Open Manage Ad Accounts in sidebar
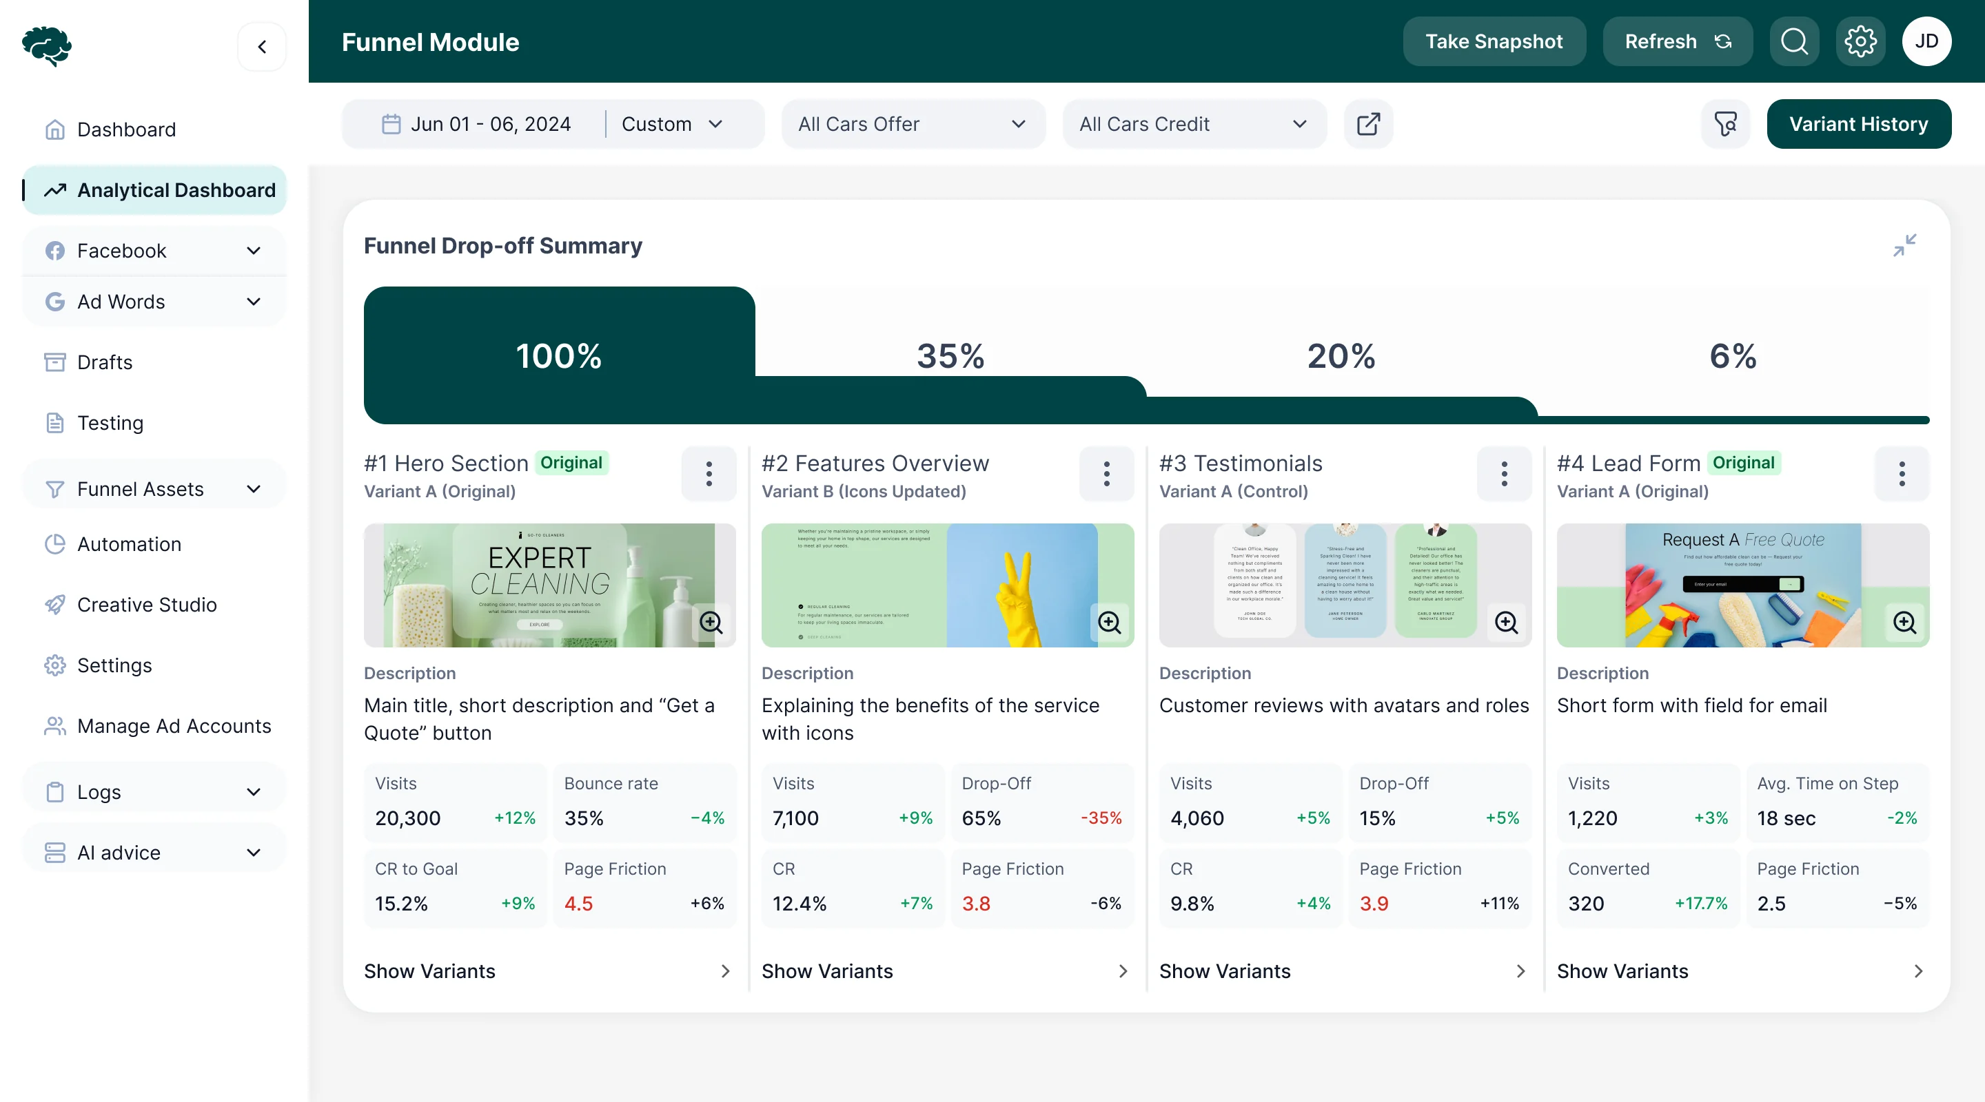This screenshot has height=1102, width=1985. 154,726
